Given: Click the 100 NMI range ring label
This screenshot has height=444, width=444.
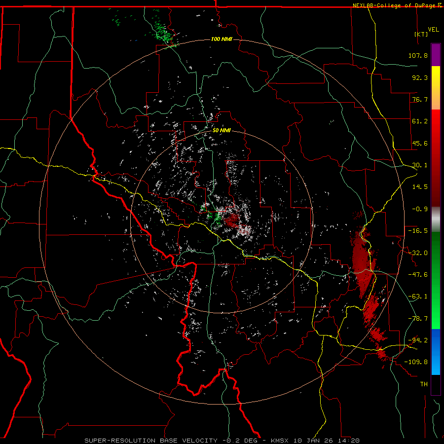Looking at the screenshot, I should pos(222,39).
